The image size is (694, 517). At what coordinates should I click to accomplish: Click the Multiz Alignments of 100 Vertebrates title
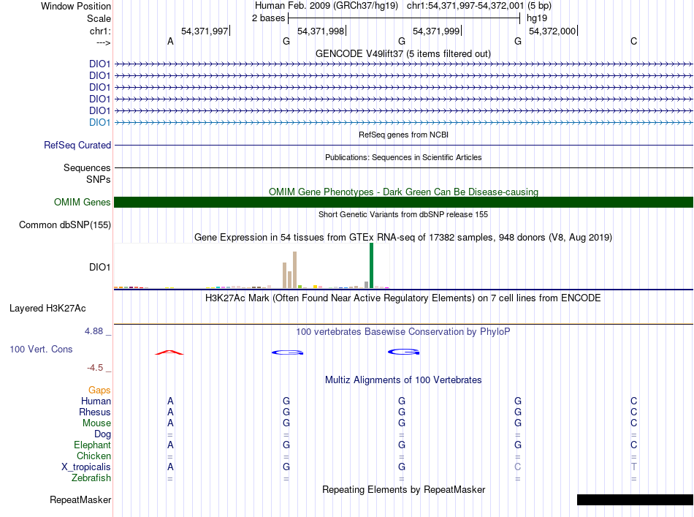pyautogui.click(x=403, y=380)
